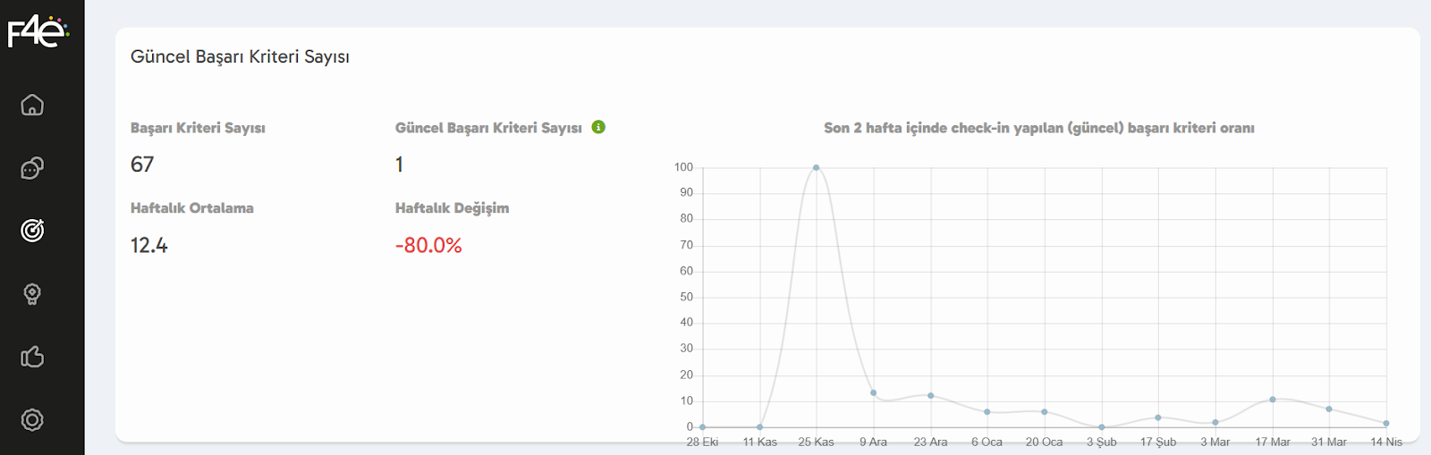Image resolution: width=1431 pixels, height=455 pixels.
Task: Select the 31 Mar point on chart
Action: 1329,409
